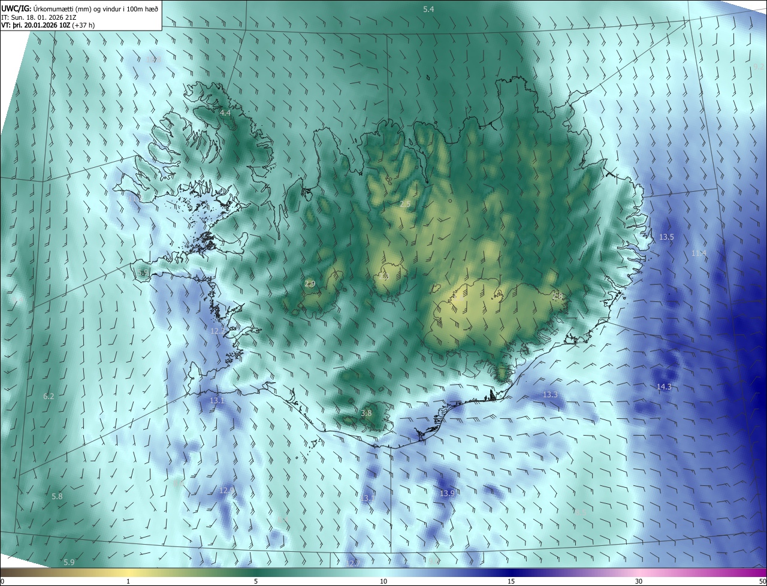Click the 13.1 value at Reykjanes peninsula
This screenshot has height=586, width=767.
pyautogui.click(x=217, y=401)
